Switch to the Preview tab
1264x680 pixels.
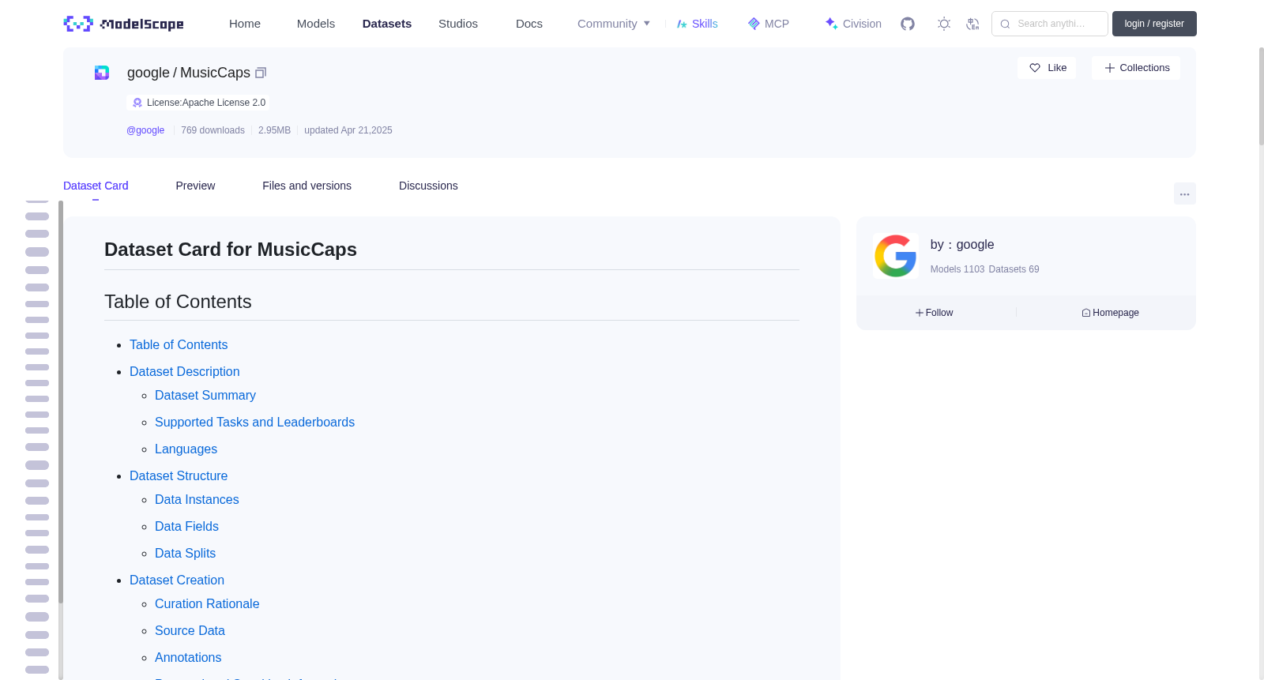click(x=195, y=186)
